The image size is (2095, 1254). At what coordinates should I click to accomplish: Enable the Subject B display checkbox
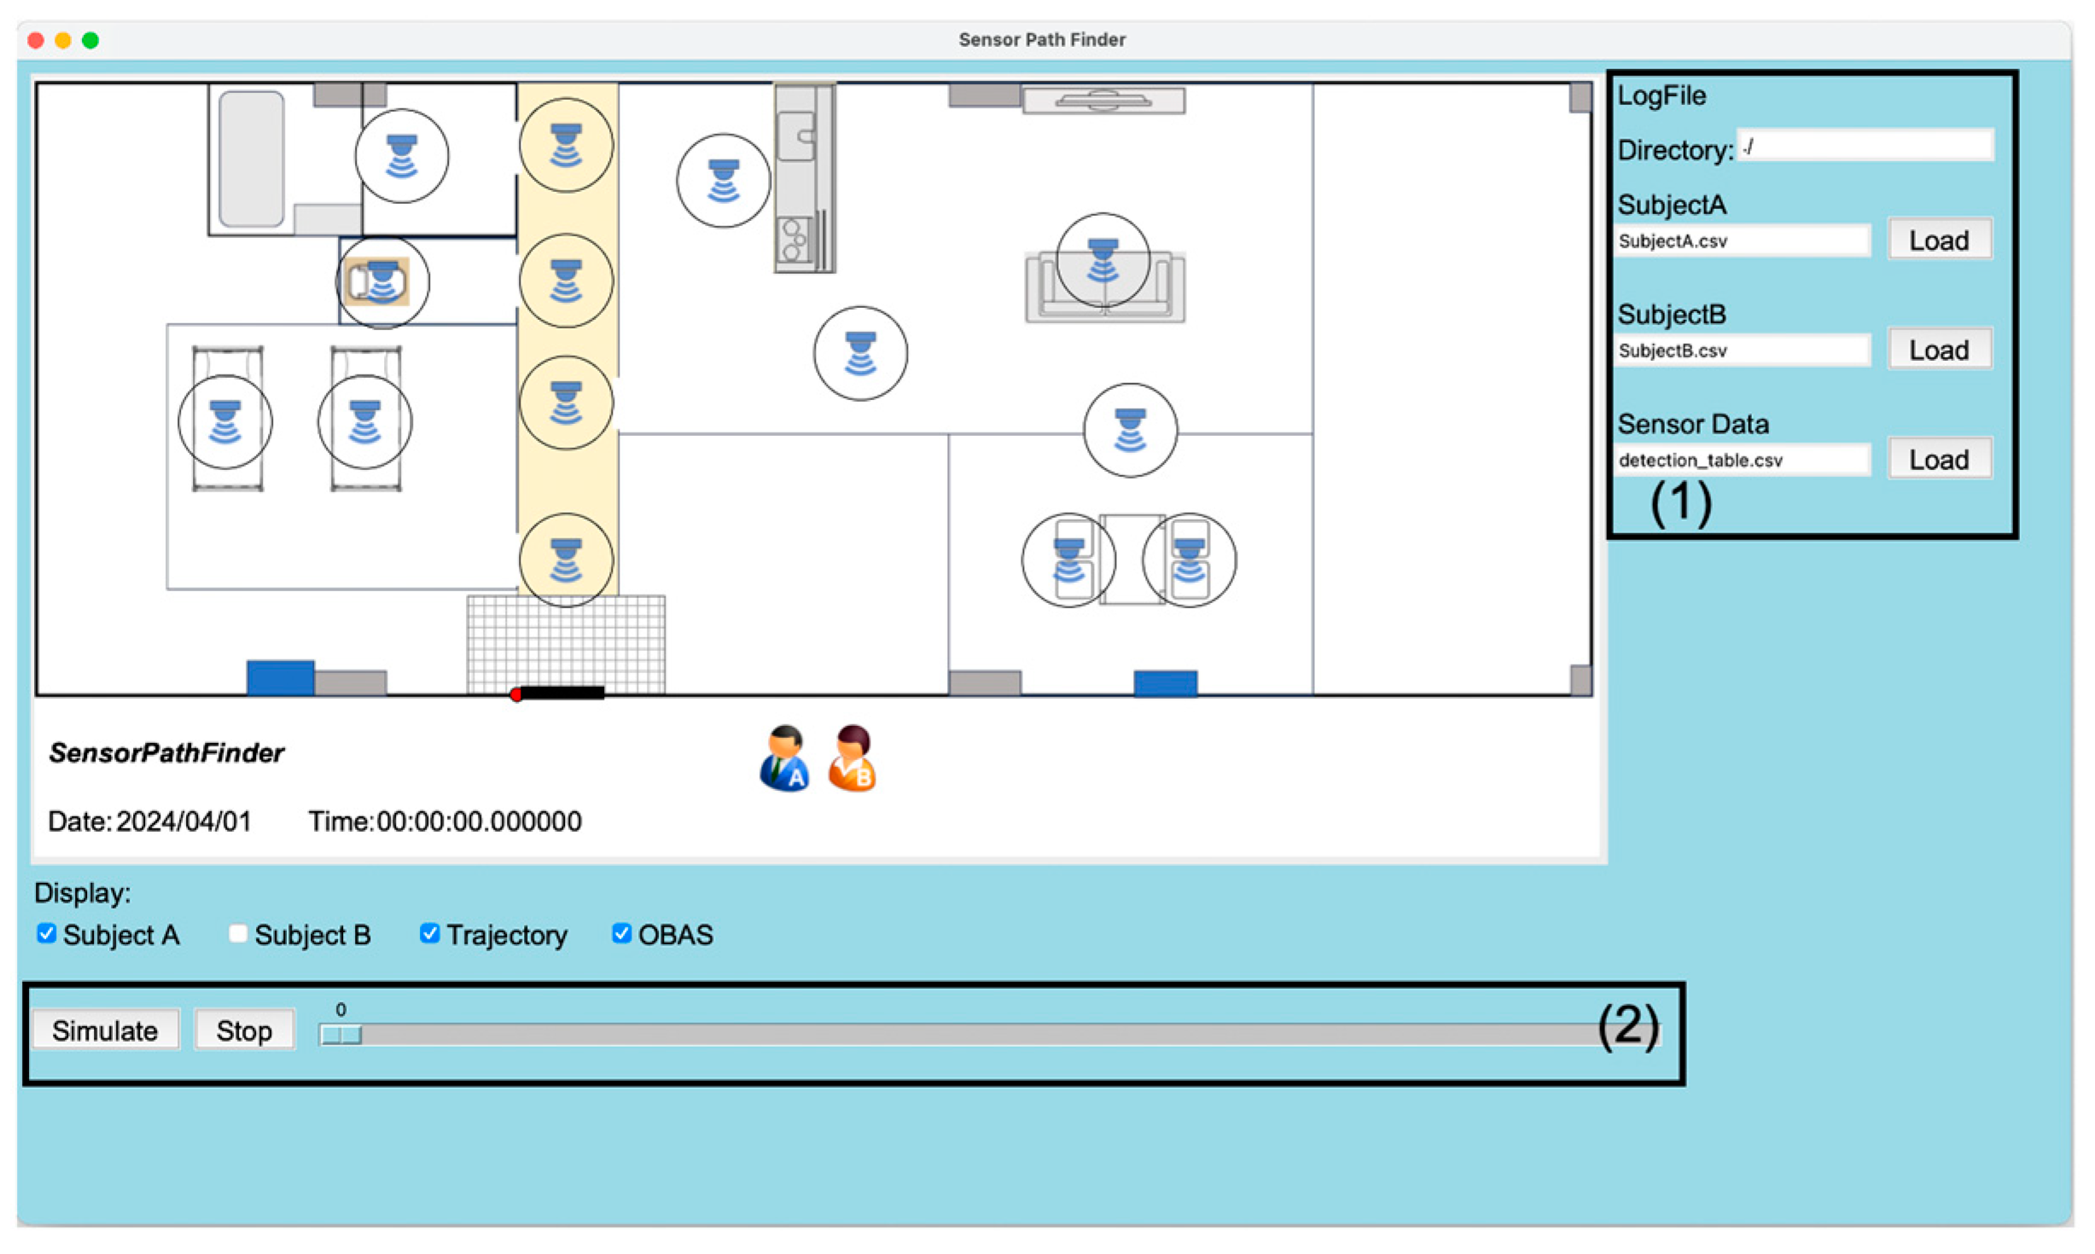coord(238,934)
